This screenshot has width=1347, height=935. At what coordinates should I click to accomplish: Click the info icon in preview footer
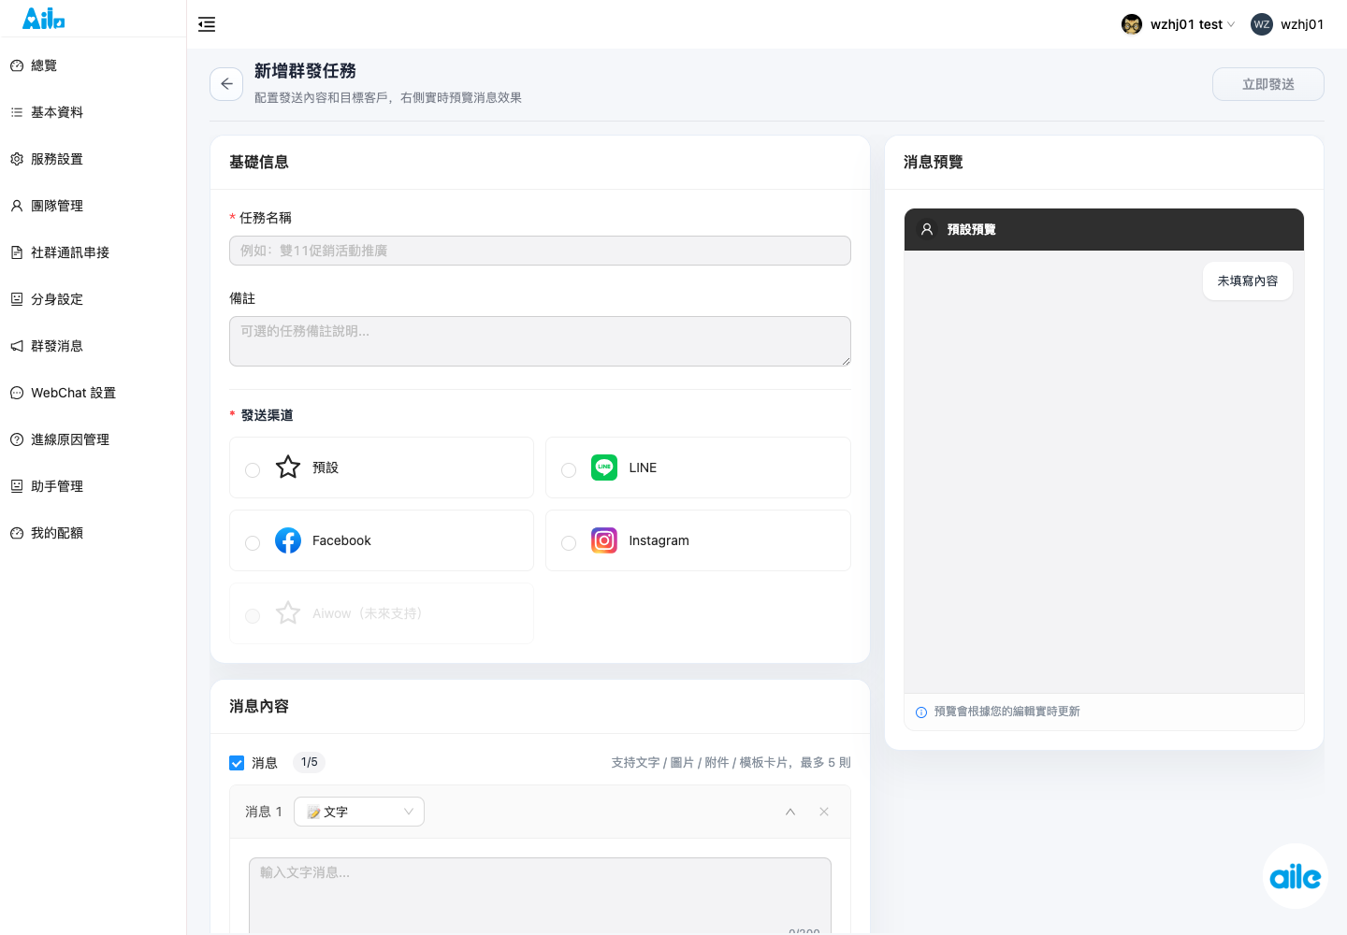[x=921, y=712]
